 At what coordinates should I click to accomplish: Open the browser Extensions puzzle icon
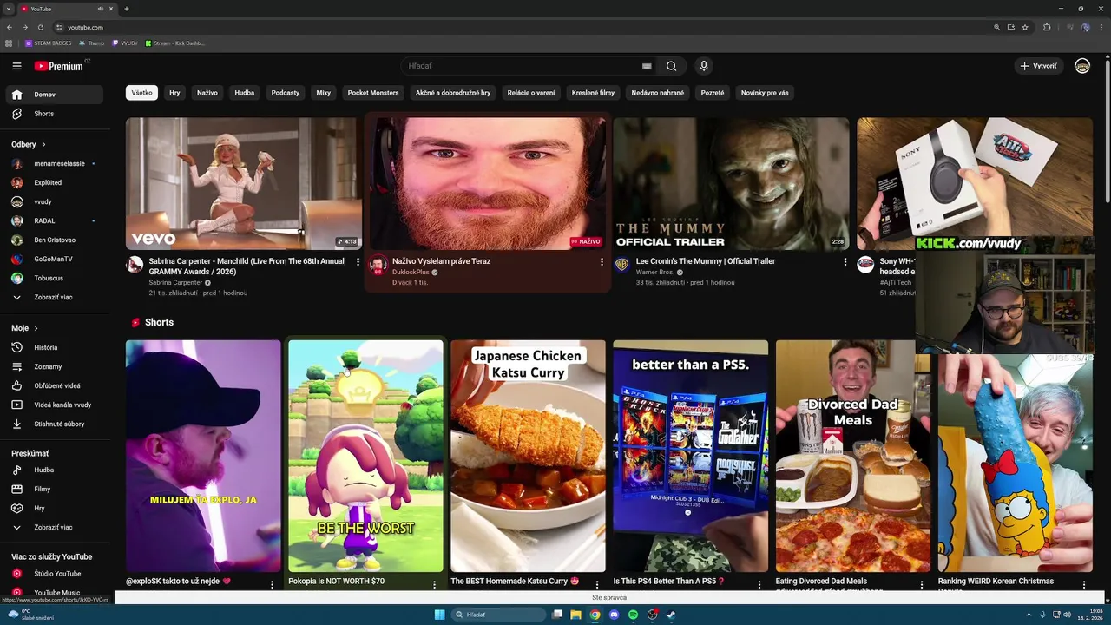point(1047,27)
